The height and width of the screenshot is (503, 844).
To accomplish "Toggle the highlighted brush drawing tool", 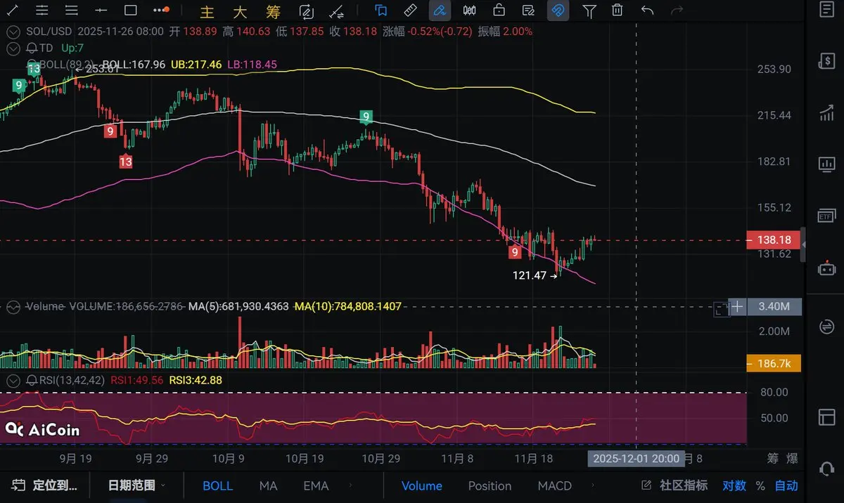I will click(440, 11).
